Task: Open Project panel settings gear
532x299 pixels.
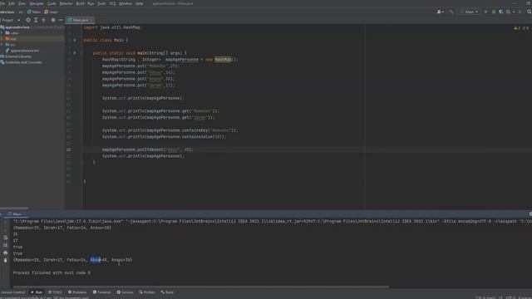Action: tap(53, 20)
